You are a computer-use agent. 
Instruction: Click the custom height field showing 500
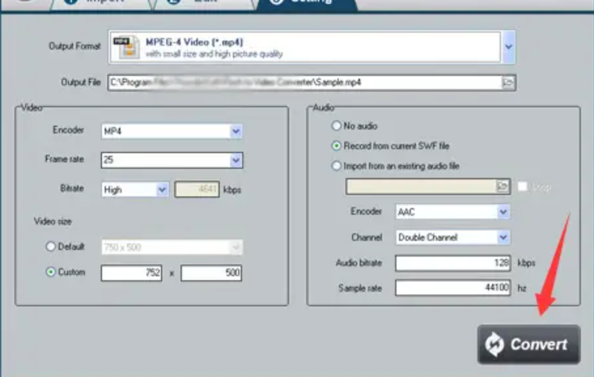[211, 273]
